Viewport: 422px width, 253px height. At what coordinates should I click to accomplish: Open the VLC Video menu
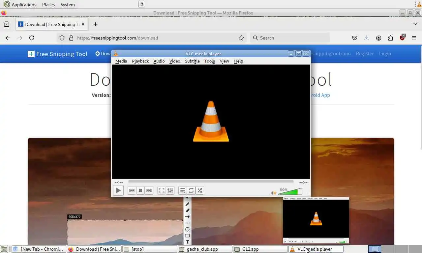[x=175, y=61]
